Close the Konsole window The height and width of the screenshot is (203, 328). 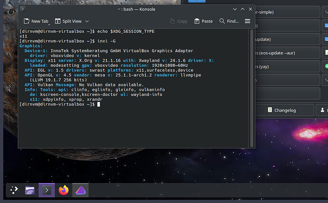coord(251,9)
